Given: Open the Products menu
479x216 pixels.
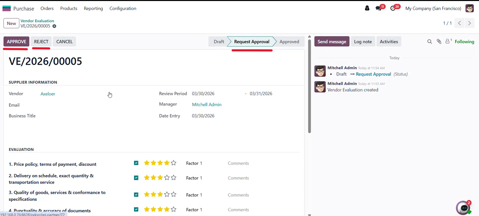Looking at the screenshot, I should tap(69, 8).
